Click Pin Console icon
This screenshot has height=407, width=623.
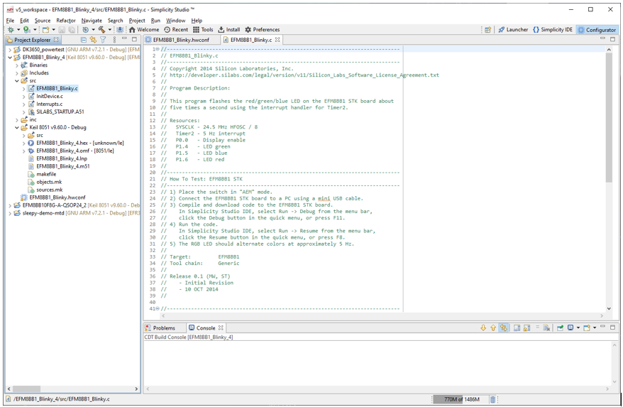[561, 328]
